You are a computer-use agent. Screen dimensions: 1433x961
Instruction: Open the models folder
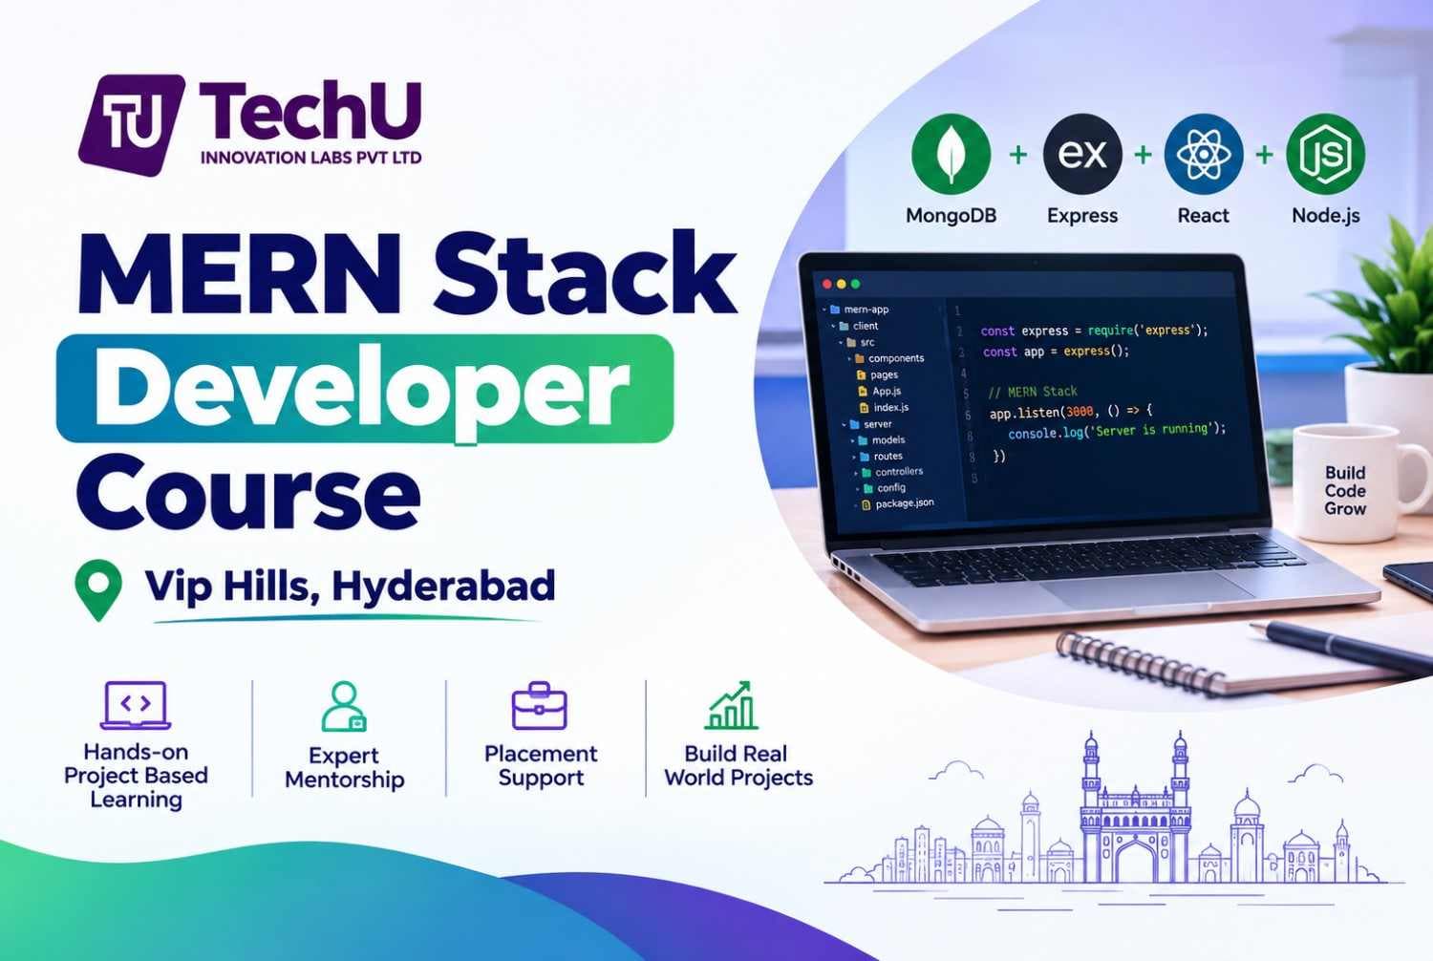pos(879,440)
